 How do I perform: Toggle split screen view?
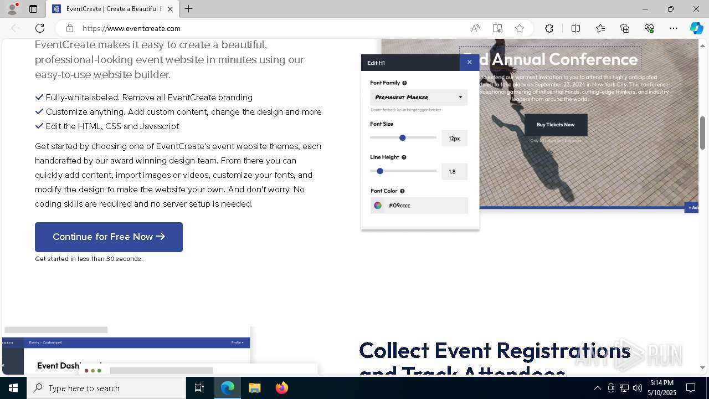(x=576, y=28)
